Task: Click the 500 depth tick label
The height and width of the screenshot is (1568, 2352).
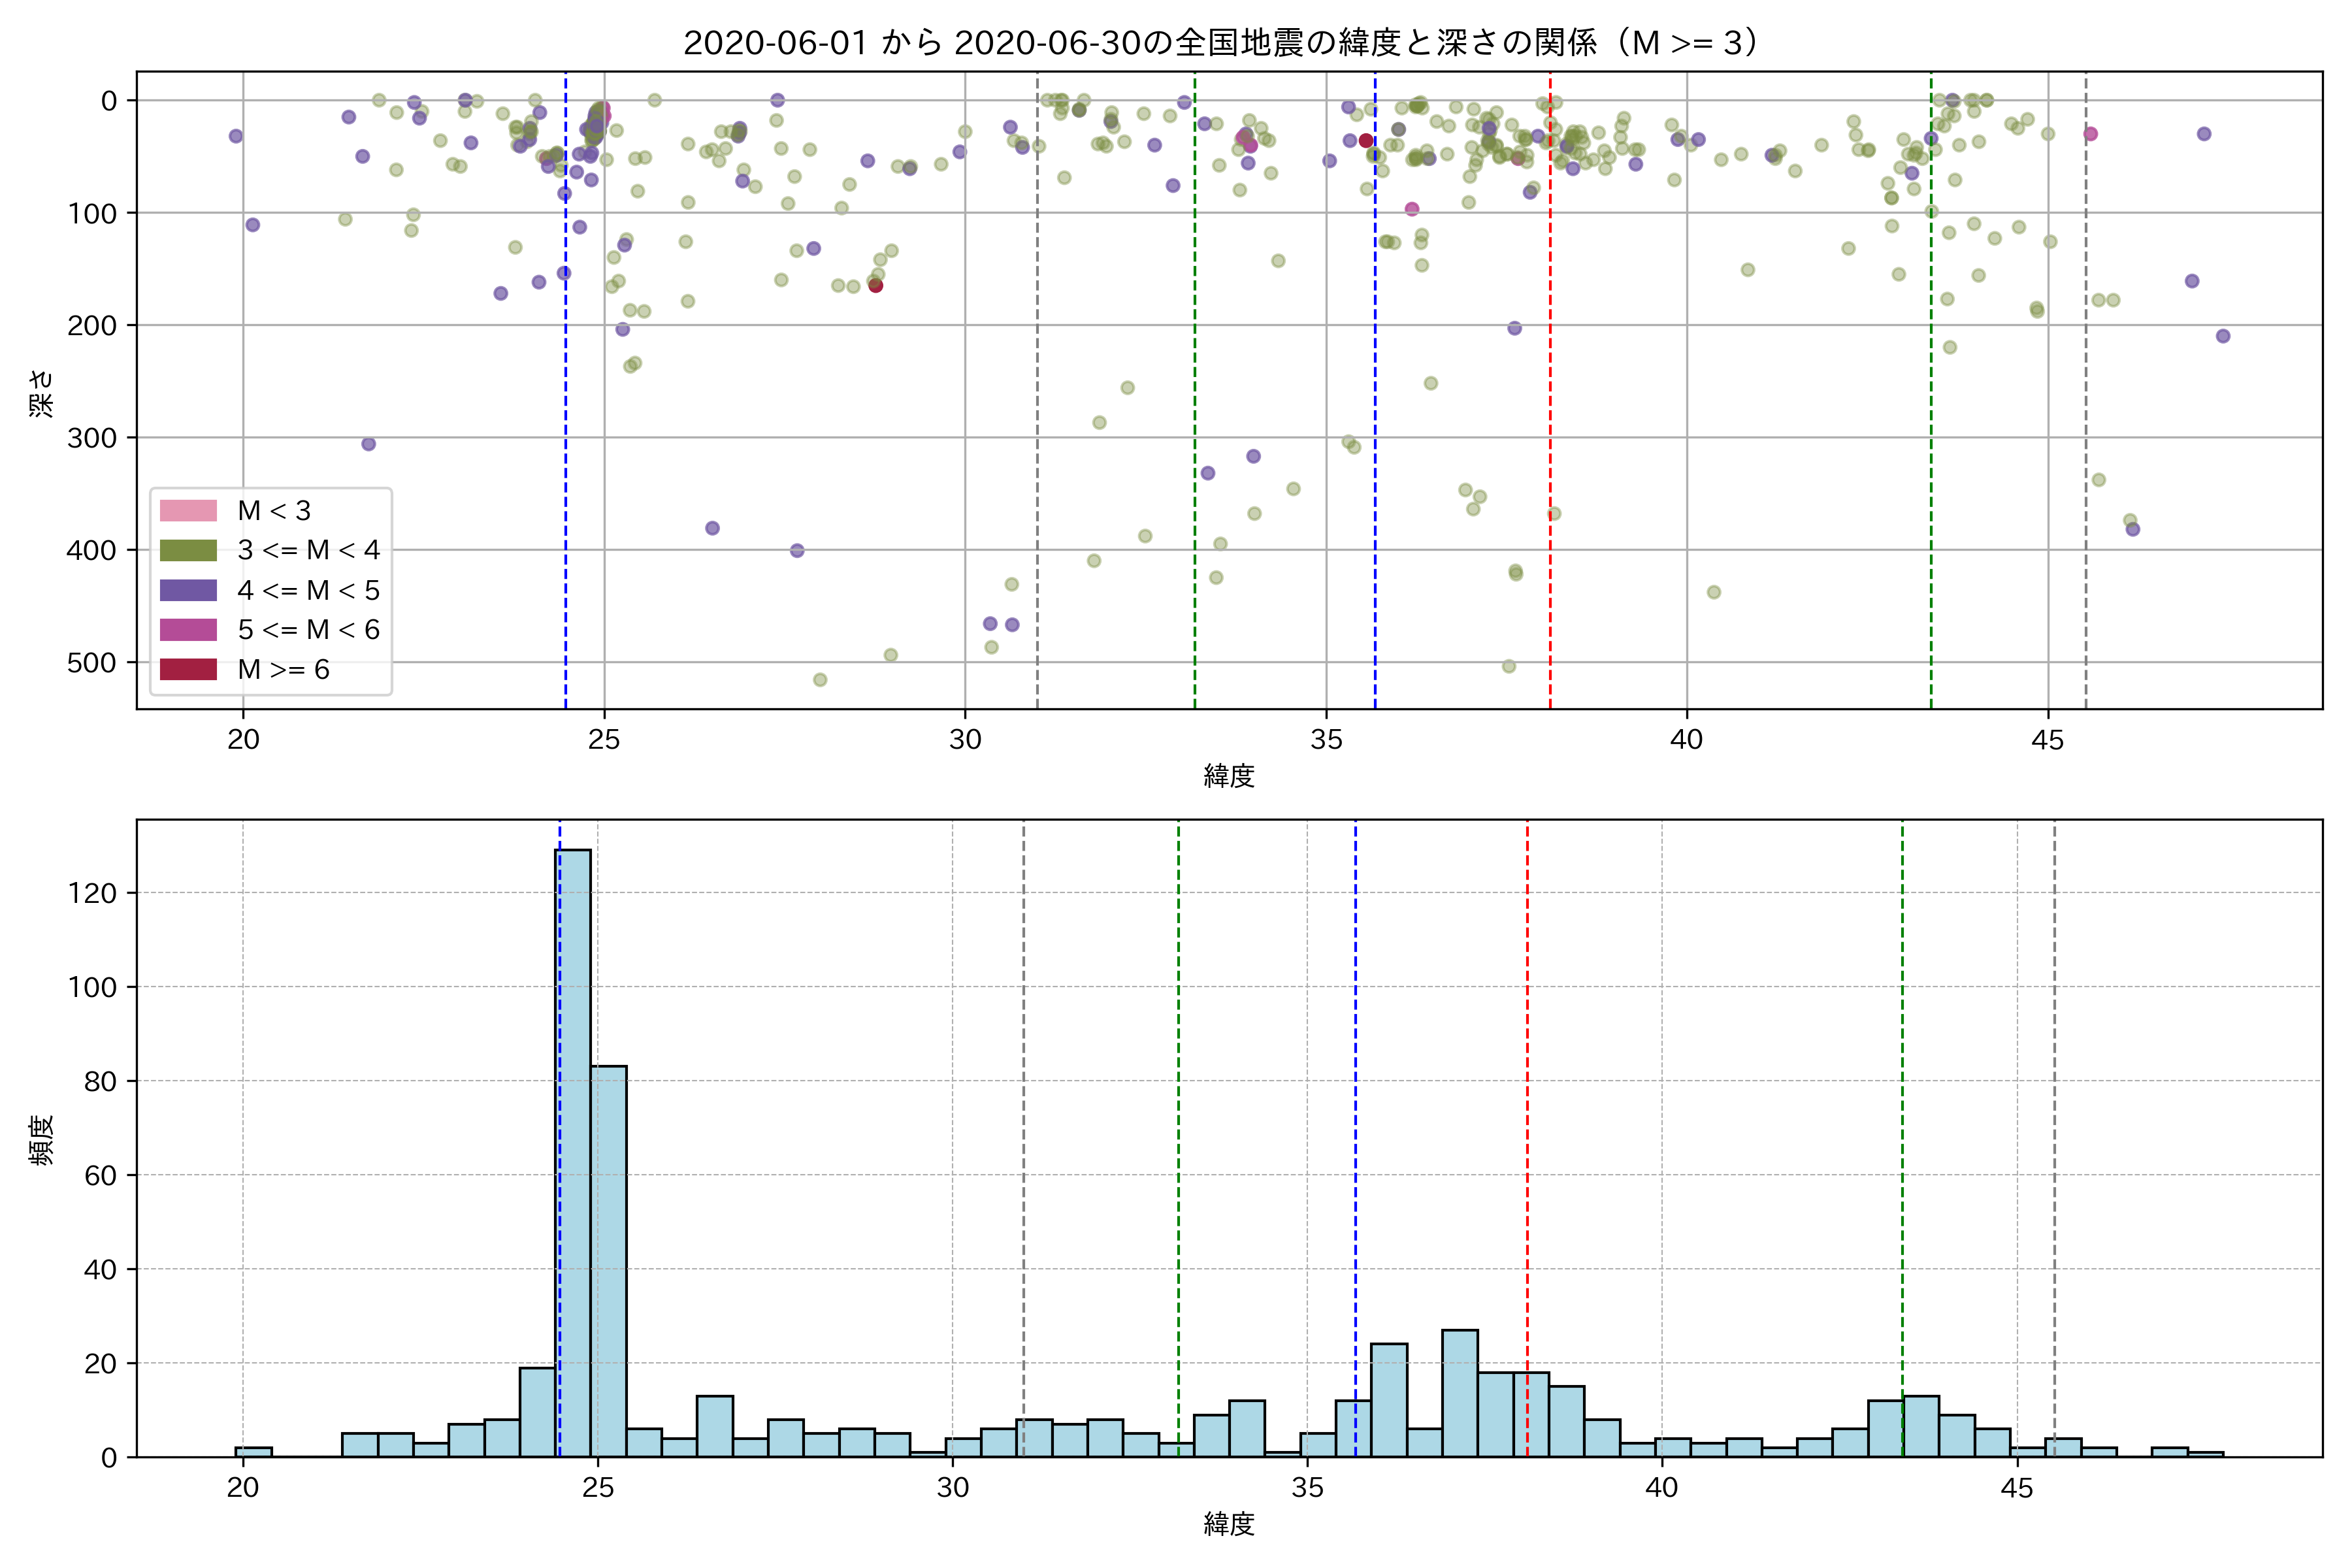Action: [x=92, y=663]
